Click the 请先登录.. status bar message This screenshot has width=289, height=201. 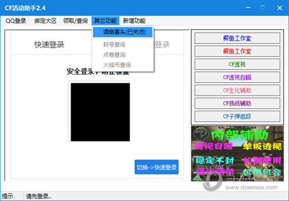tap(39, 196)
